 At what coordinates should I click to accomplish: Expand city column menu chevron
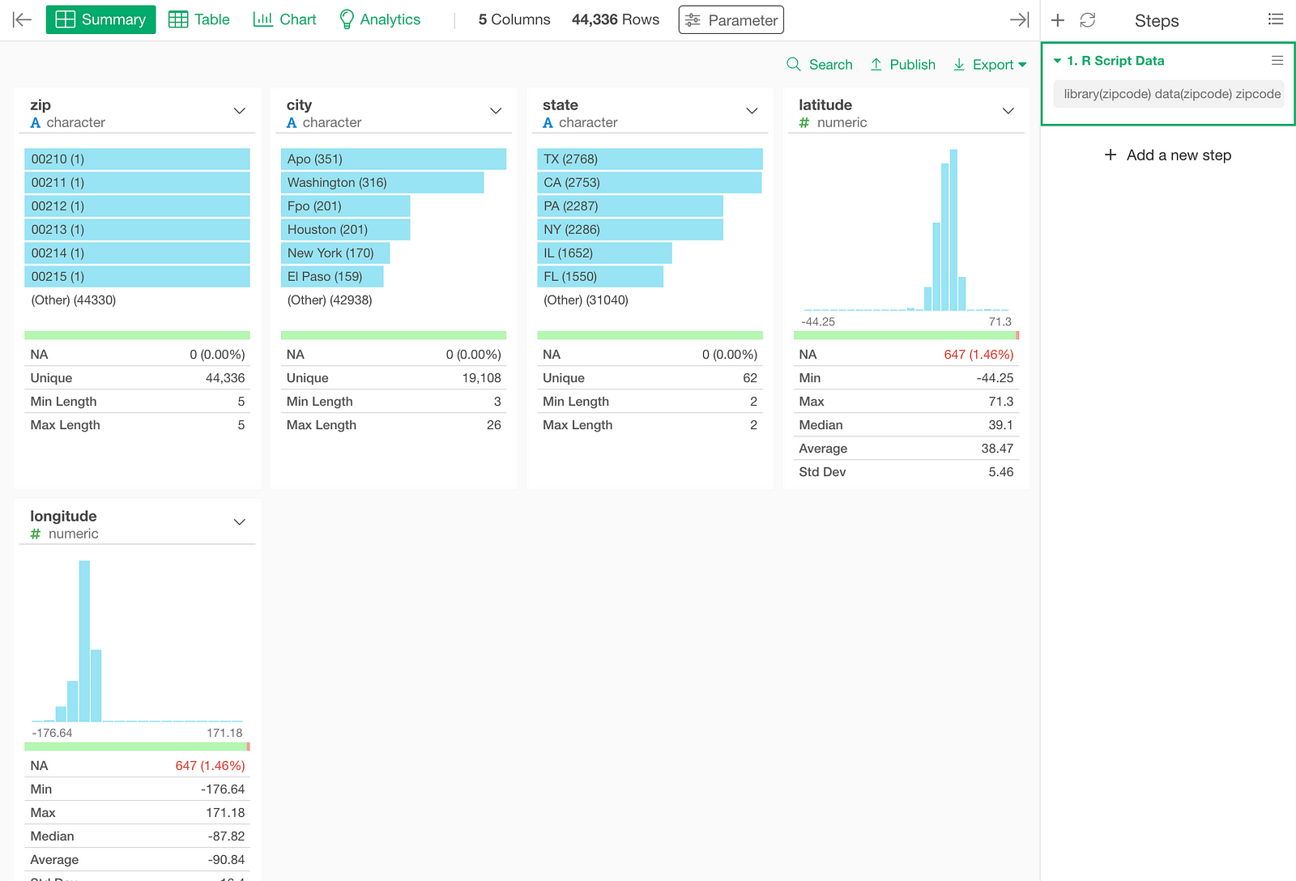click(496, 111)
